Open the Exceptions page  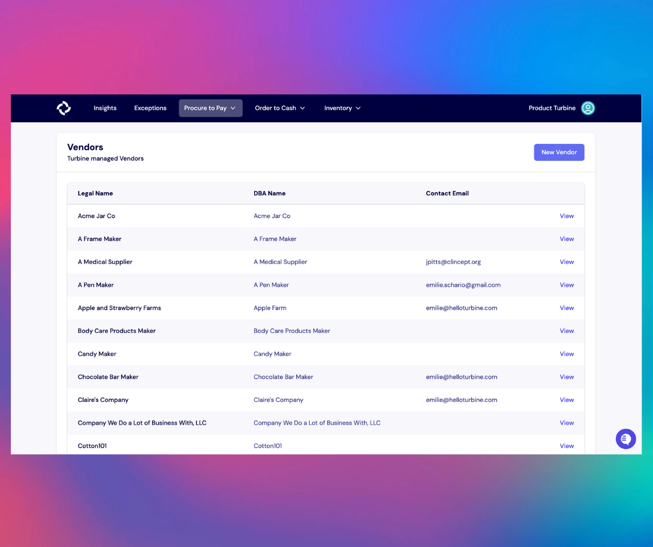point(150,108)
